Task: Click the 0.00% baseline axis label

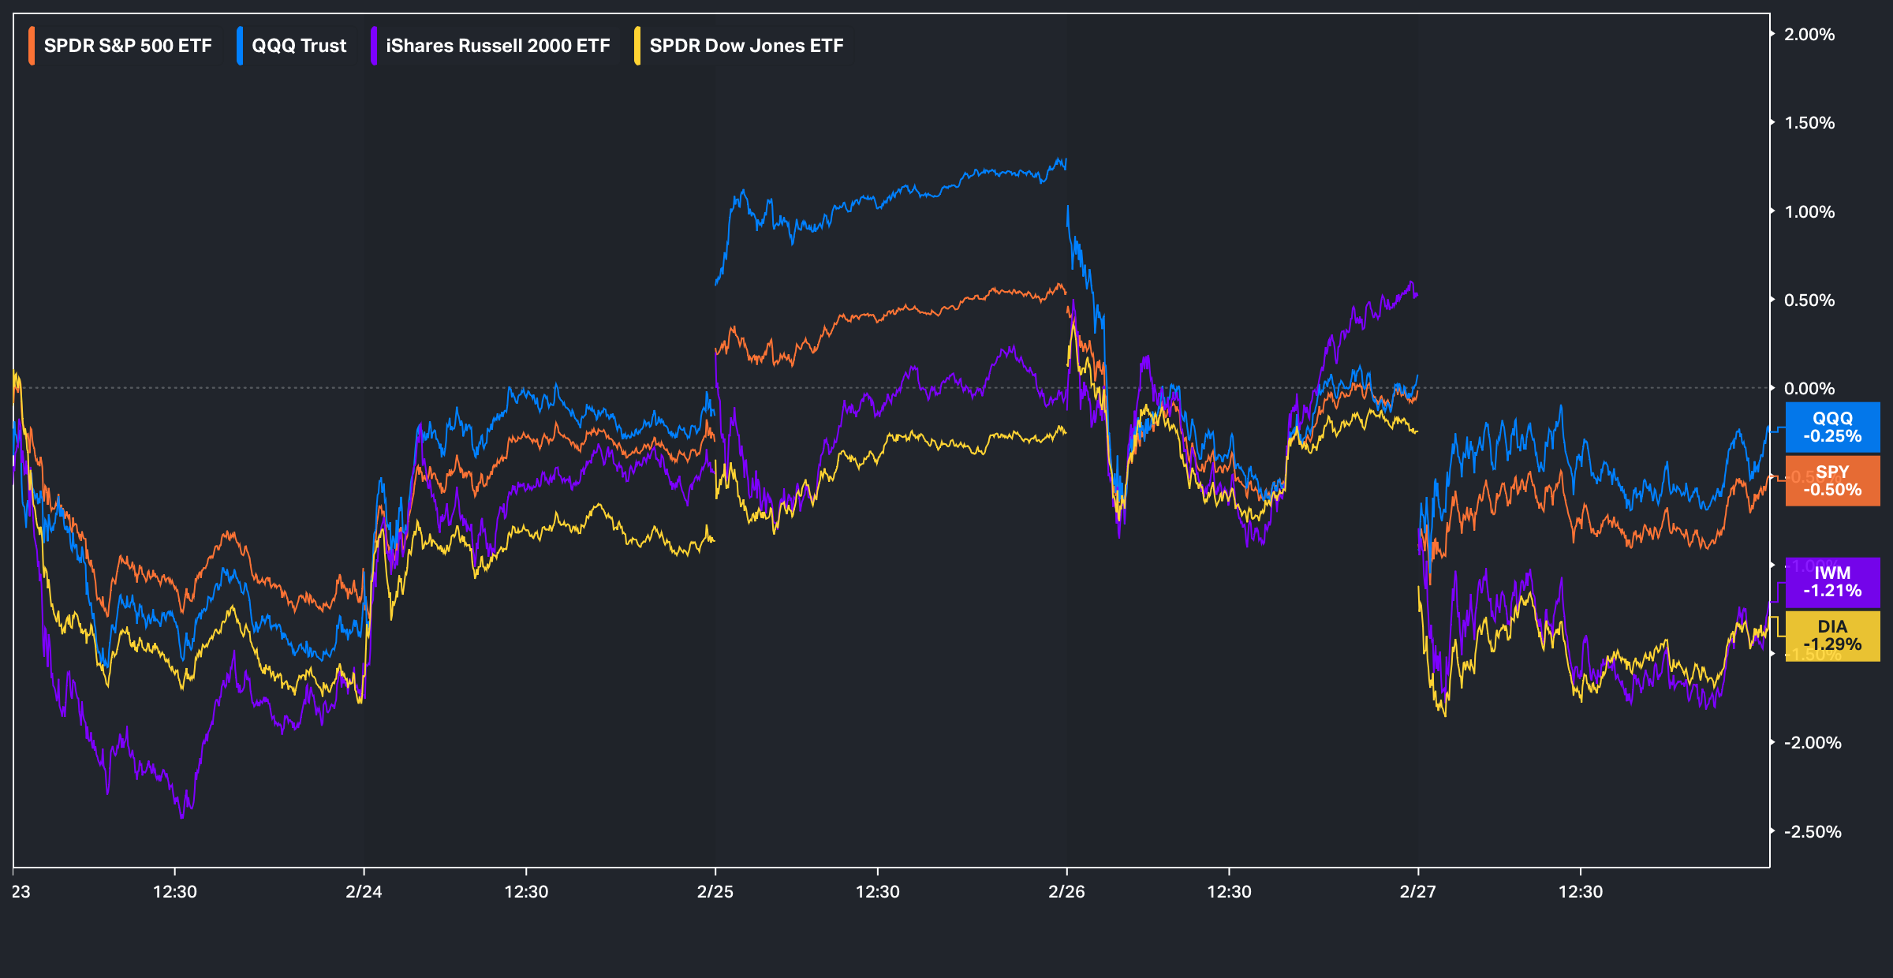Action: 1809,388
